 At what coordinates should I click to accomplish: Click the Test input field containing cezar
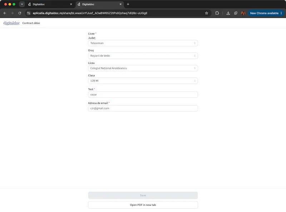(143, 94)
